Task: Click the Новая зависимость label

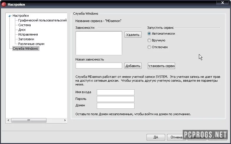Action: point(89,59)
